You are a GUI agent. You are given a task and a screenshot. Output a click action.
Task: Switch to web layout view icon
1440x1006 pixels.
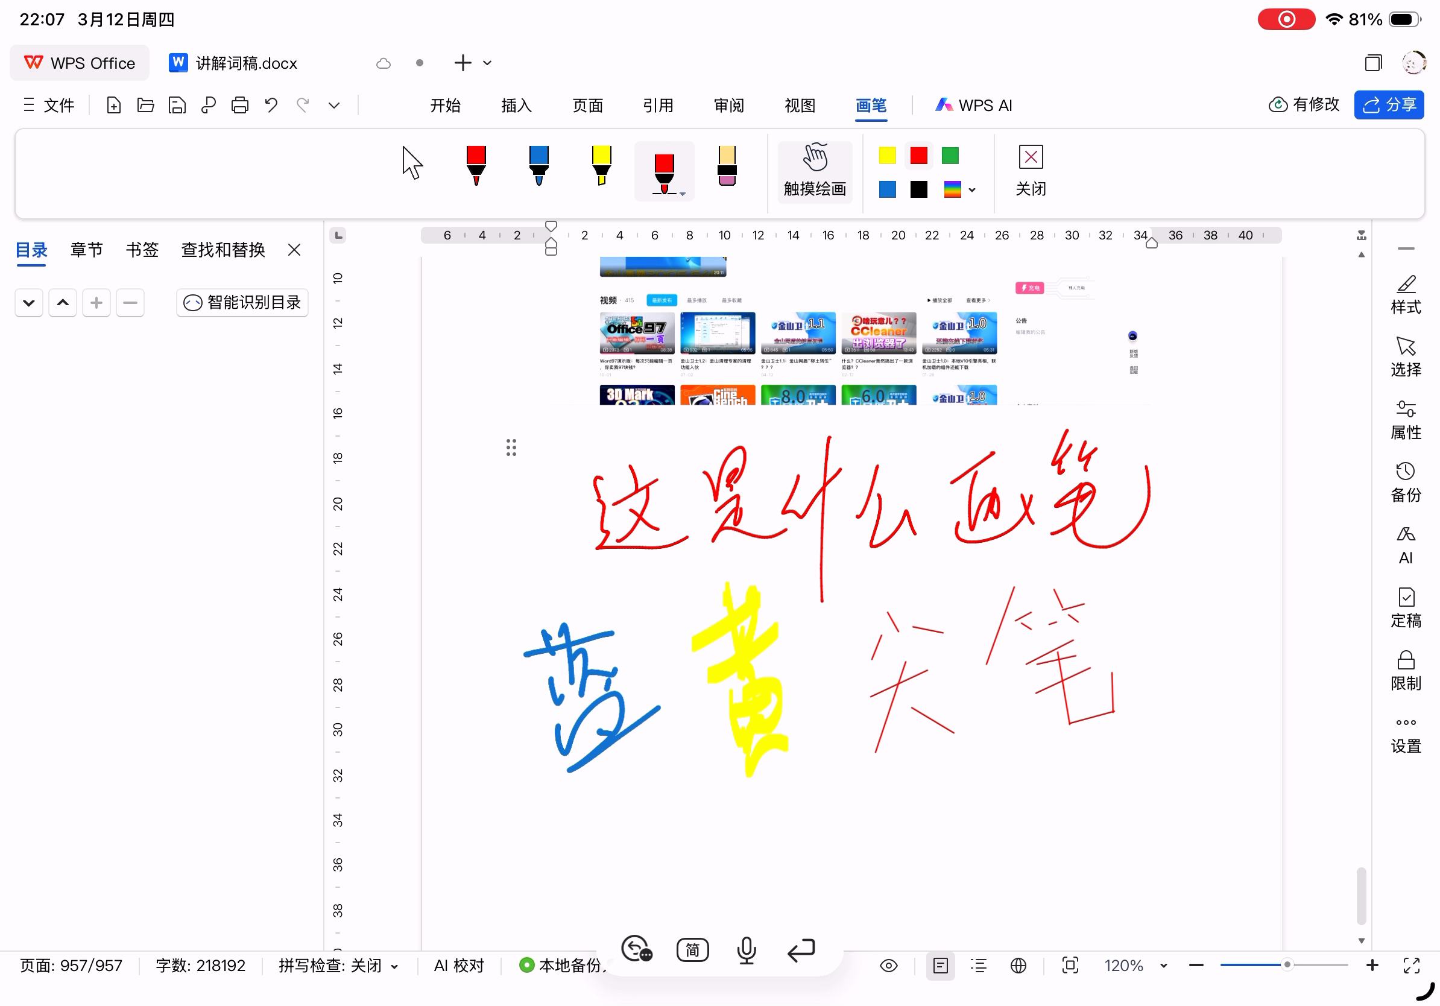1018,965
